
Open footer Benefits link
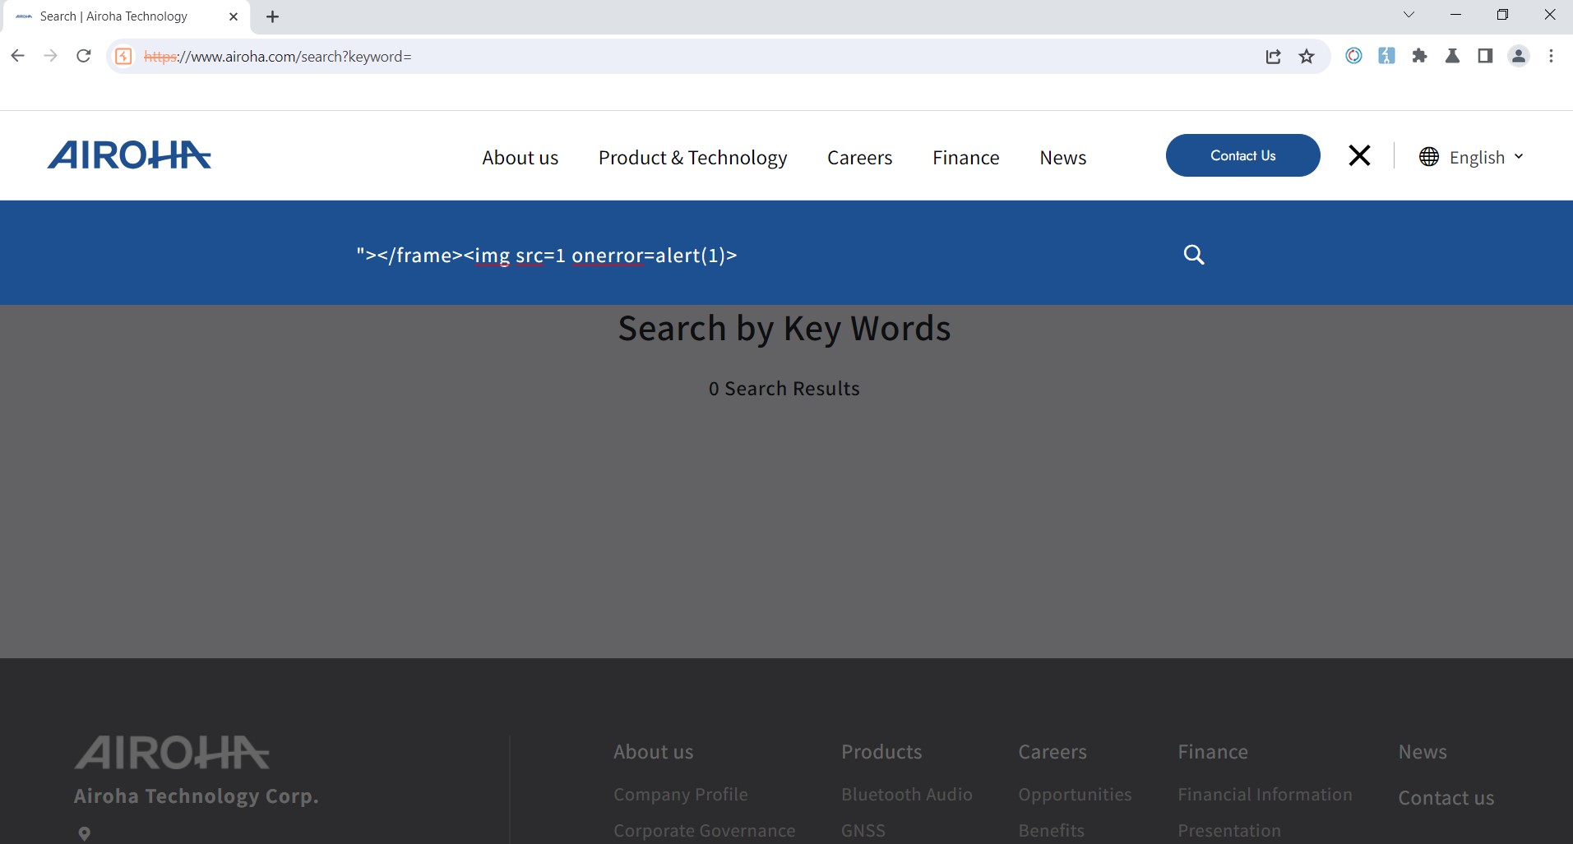1052,830
